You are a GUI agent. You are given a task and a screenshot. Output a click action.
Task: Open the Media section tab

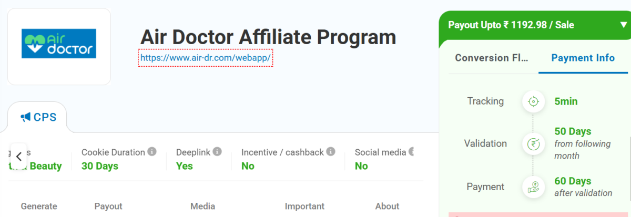202,206
